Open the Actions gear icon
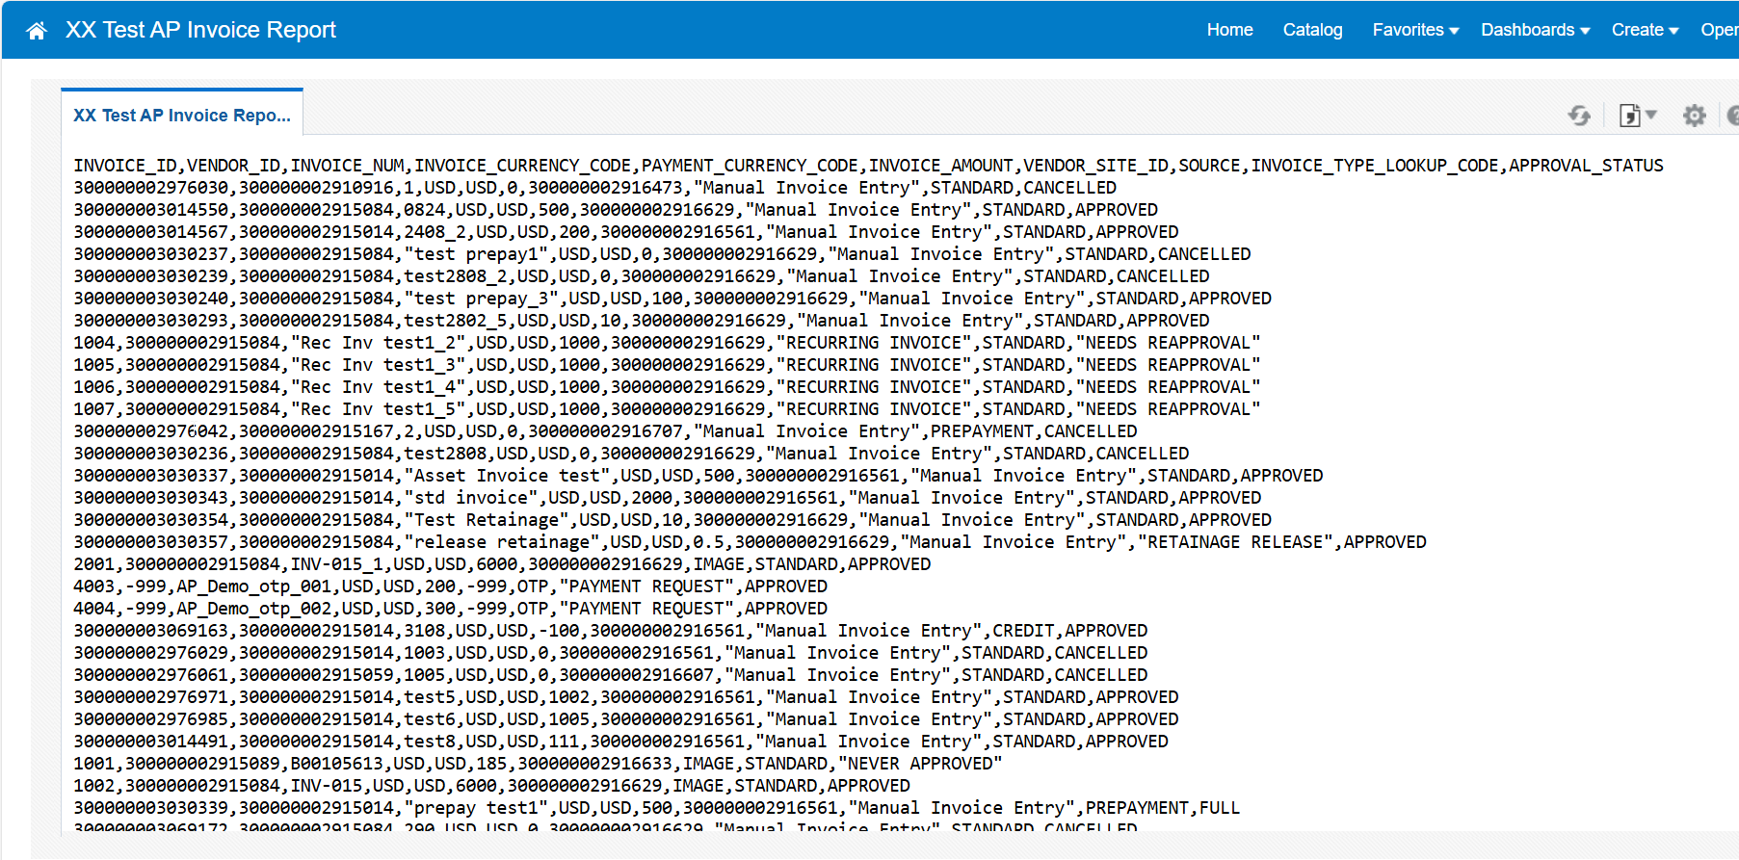 click(x=1694, y=116)
